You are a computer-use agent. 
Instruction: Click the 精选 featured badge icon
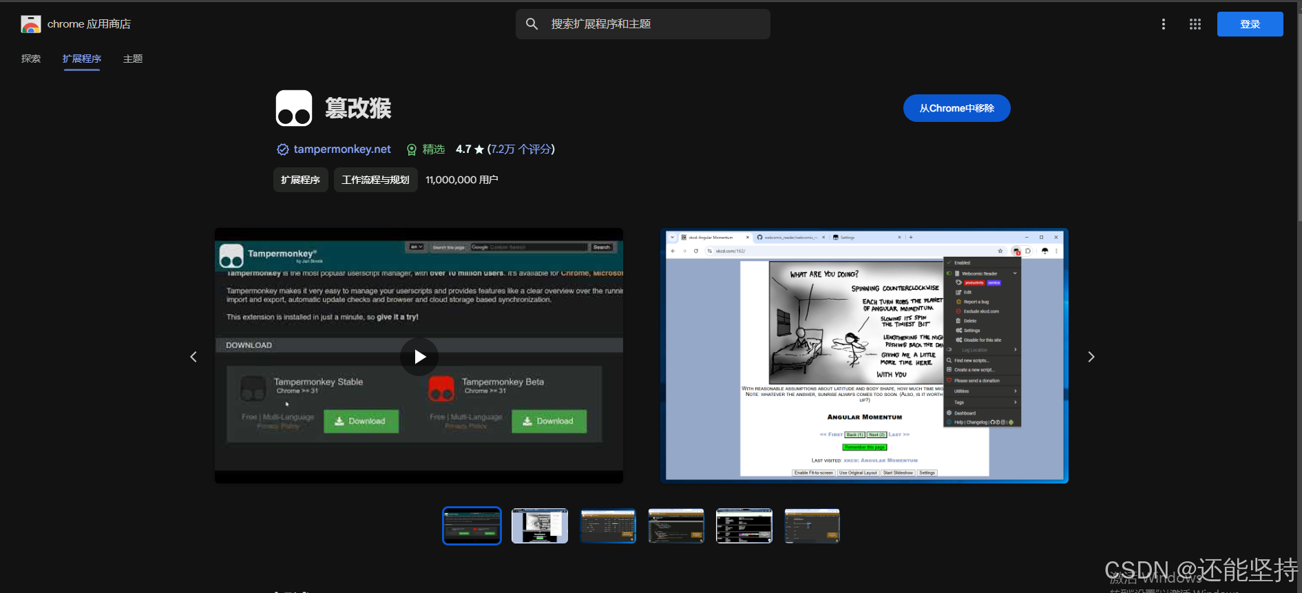pos(412,149)
